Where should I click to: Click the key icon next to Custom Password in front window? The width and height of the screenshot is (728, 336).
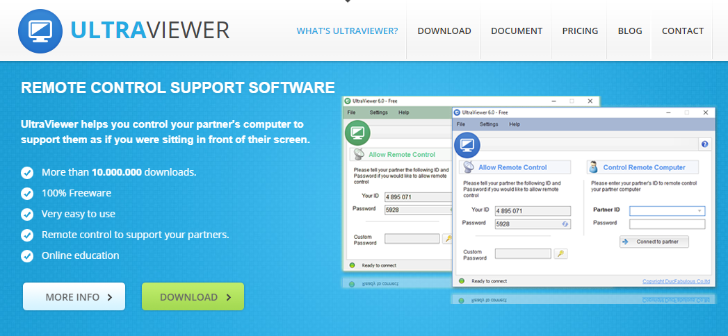[x=561, y=253]
